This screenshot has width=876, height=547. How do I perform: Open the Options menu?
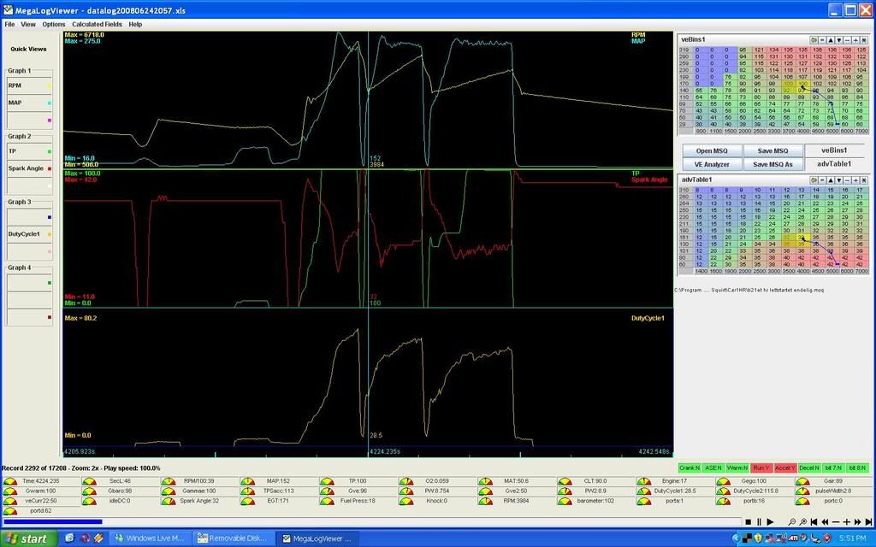(x=54, y=25)
